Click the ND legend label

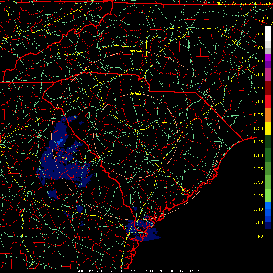click(x=261, y=236)
